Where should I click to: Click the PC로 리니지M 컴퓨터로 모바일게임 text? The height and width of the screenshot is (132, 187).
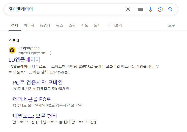coord(41,89)
